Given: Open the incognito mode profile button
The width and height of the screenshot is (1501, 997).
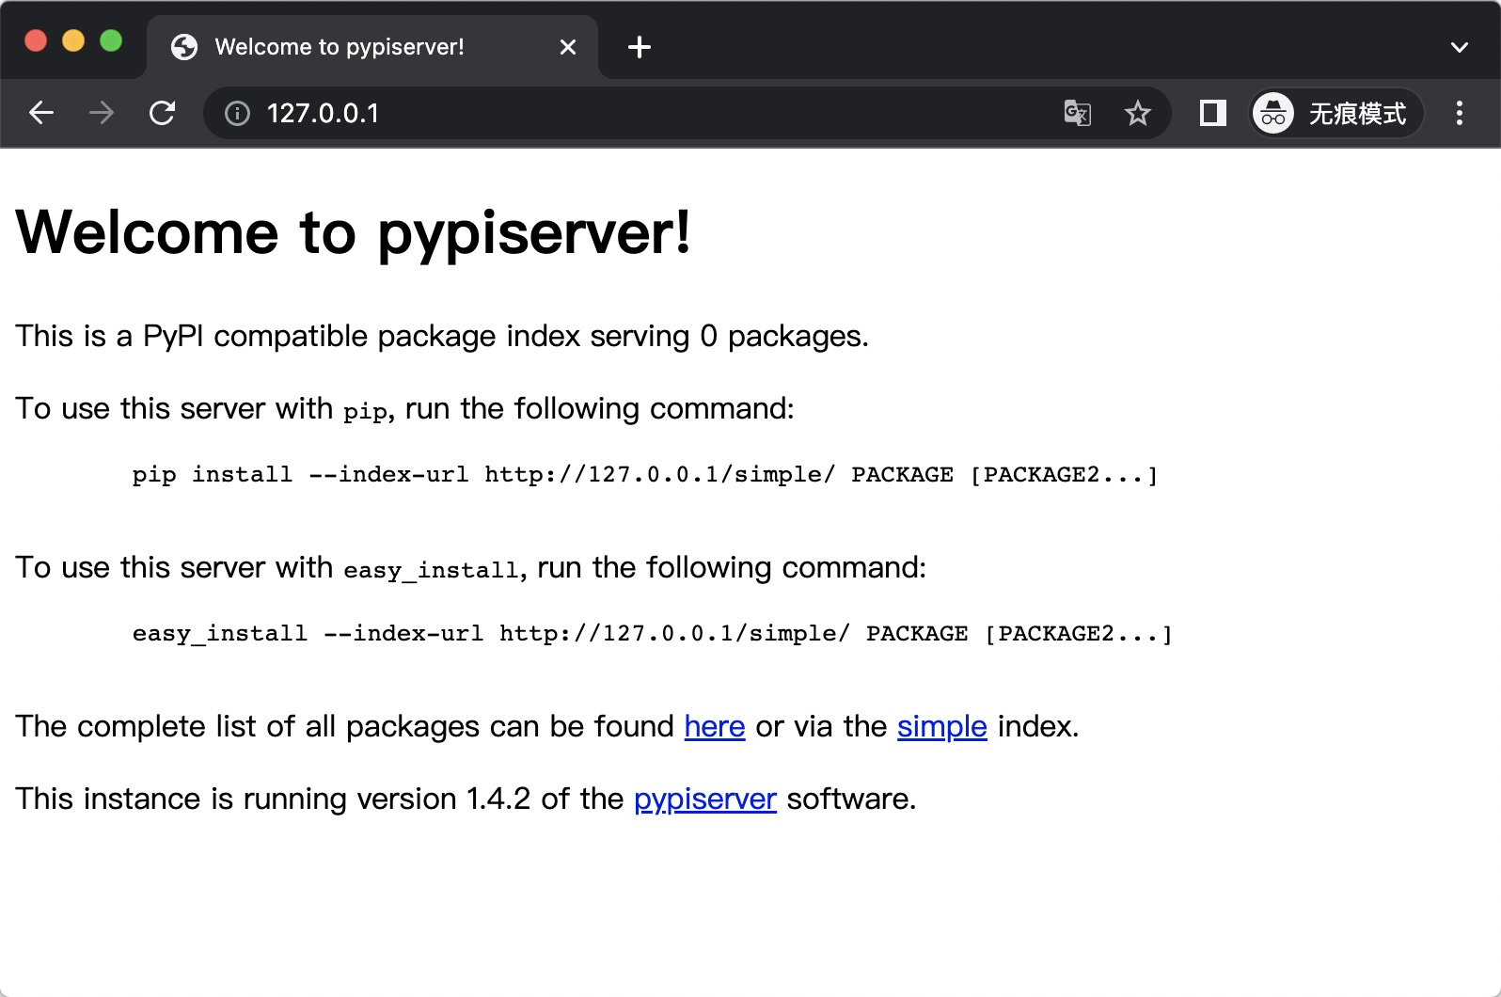Looking at the screenshot, I should [1335, 114].
